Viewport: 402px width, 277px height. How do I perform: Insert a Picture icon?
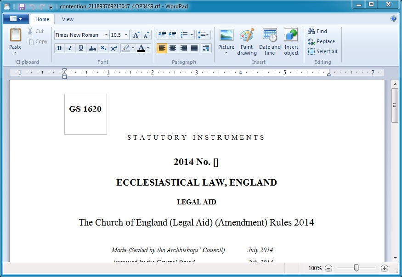click(x=226, y=35)
